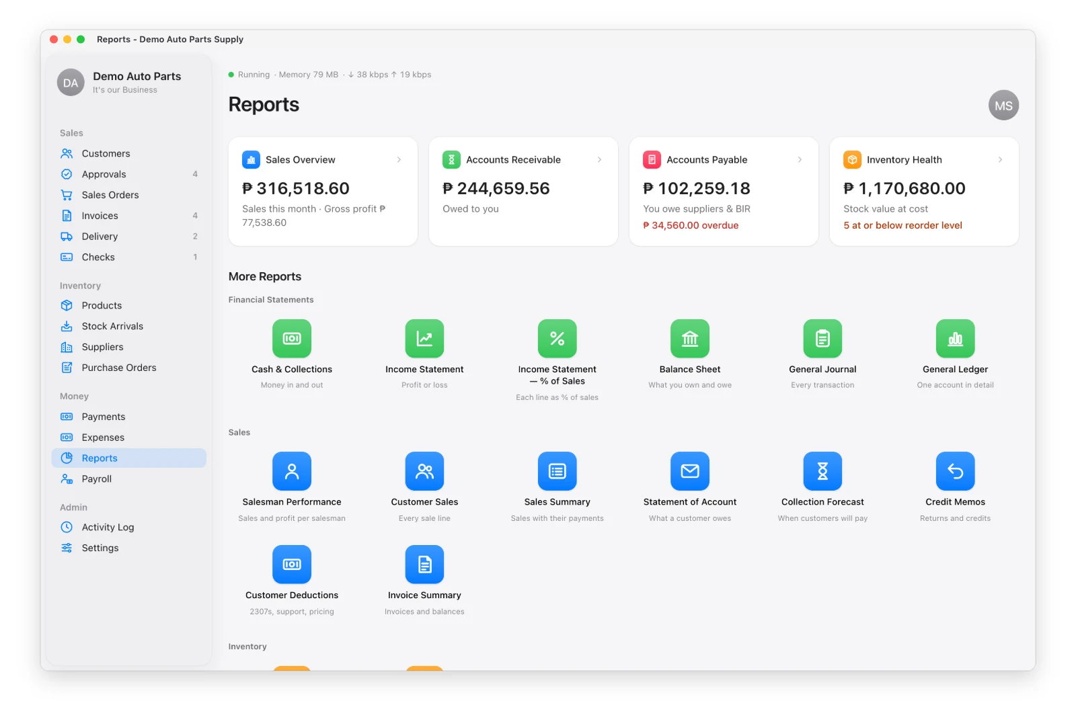Viewport: 1076px width, 701px height.
Task: Select Checks in sidebar
Action: click(129, 257)
